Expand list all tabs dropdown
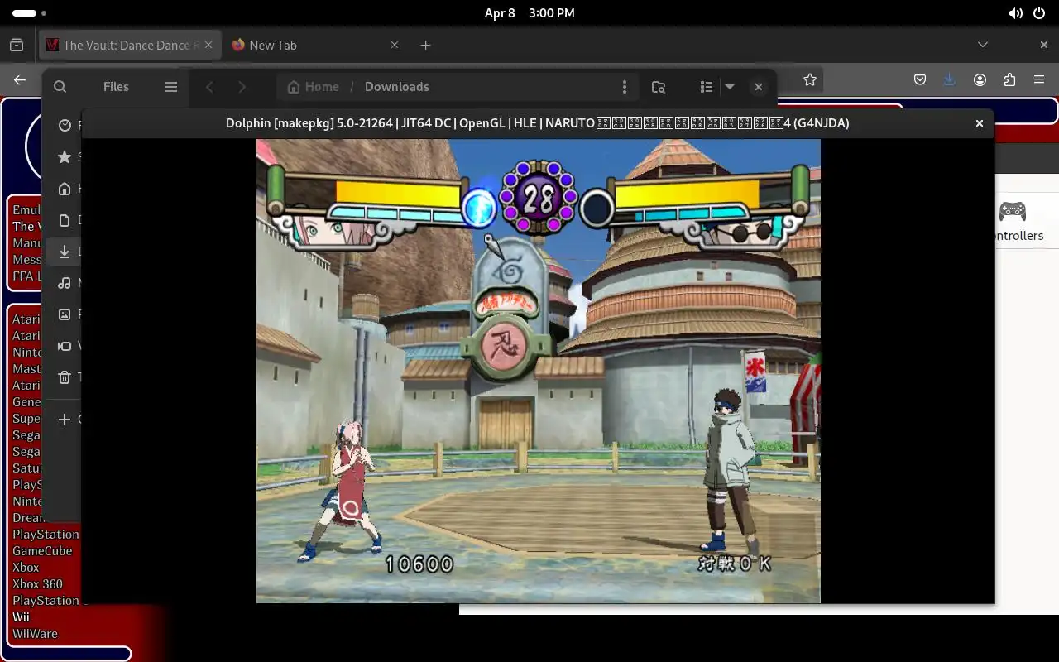The width and height of the screenshot is (1059, 662). point(983,45)
